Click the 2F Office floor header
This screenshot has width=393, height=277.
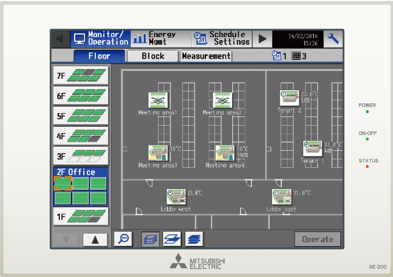pos(76,172)
